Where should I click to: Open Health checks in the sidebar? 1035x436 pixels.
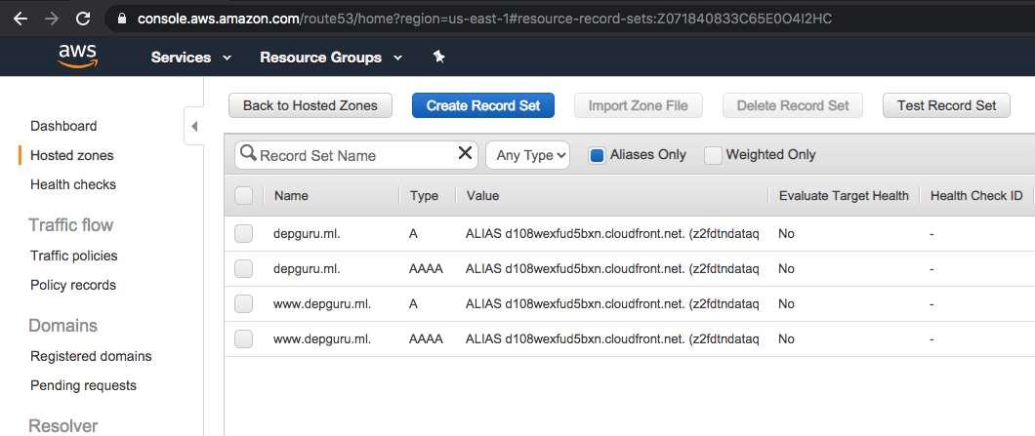coord(73,184)
